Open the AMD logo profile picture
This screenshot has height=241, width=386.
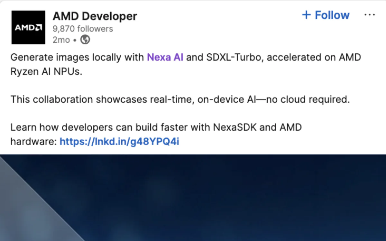click(x=28, y=27)
